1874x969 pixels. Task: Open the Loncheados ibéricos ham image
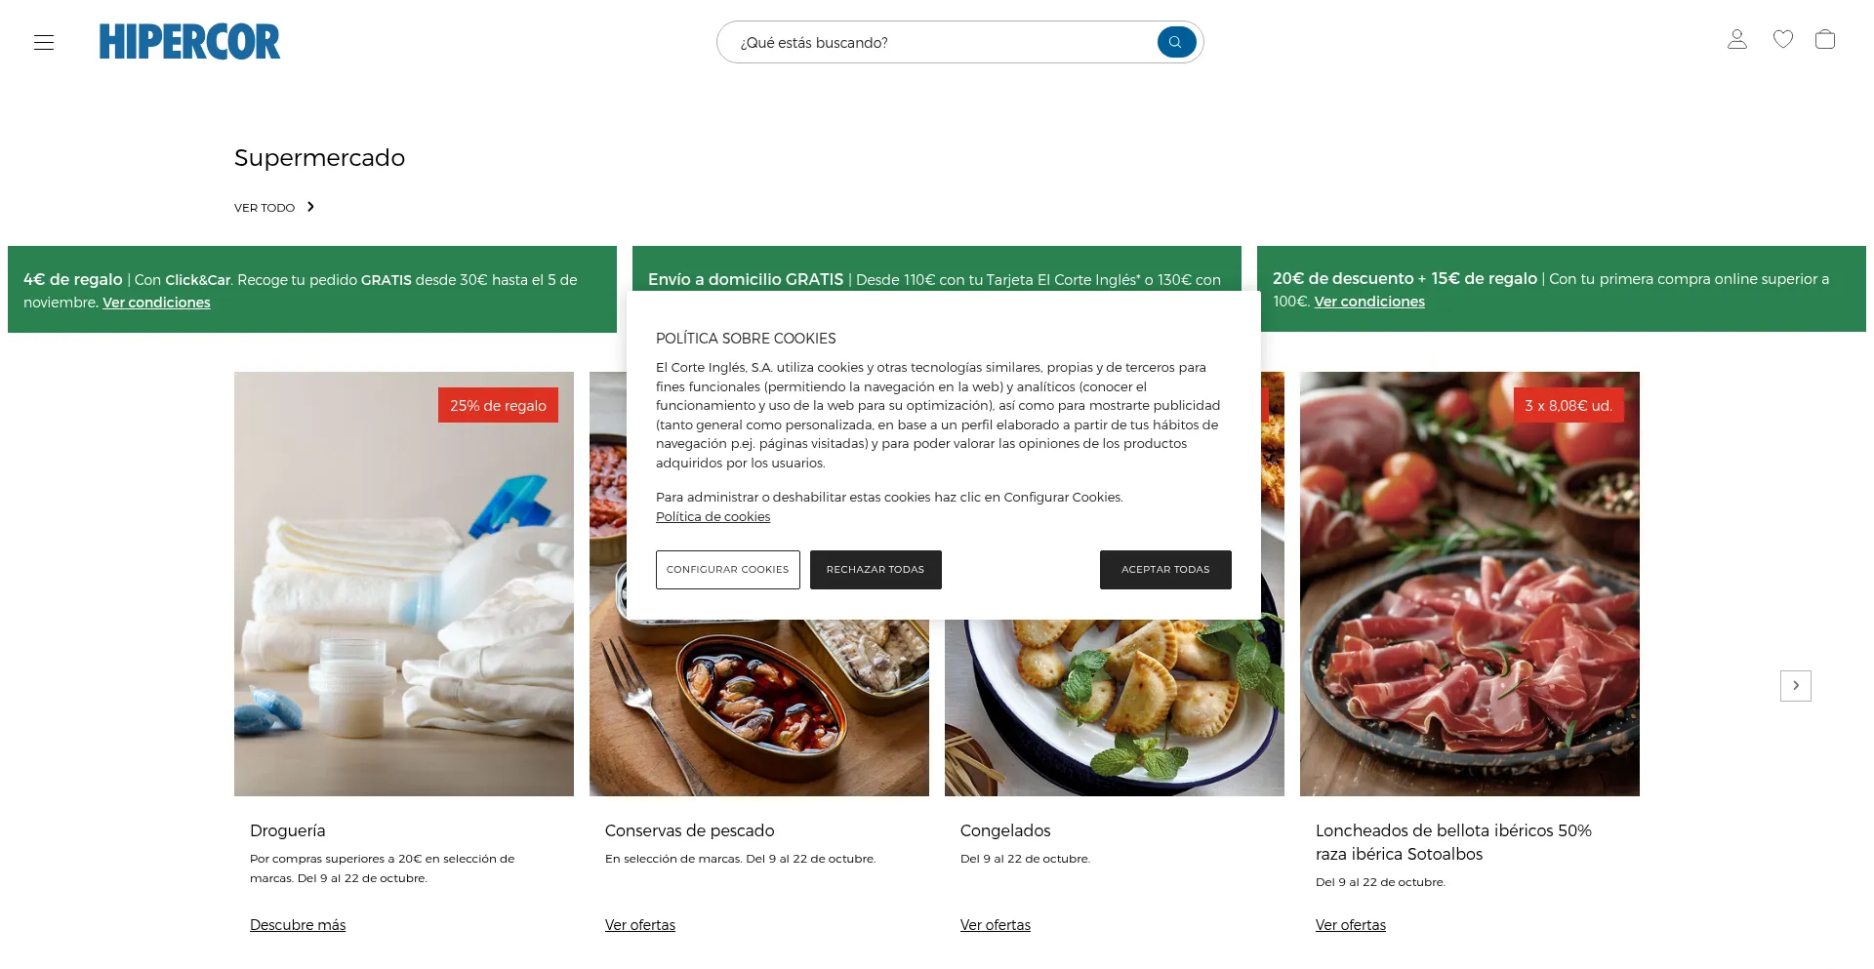[x=1470, y=584]
